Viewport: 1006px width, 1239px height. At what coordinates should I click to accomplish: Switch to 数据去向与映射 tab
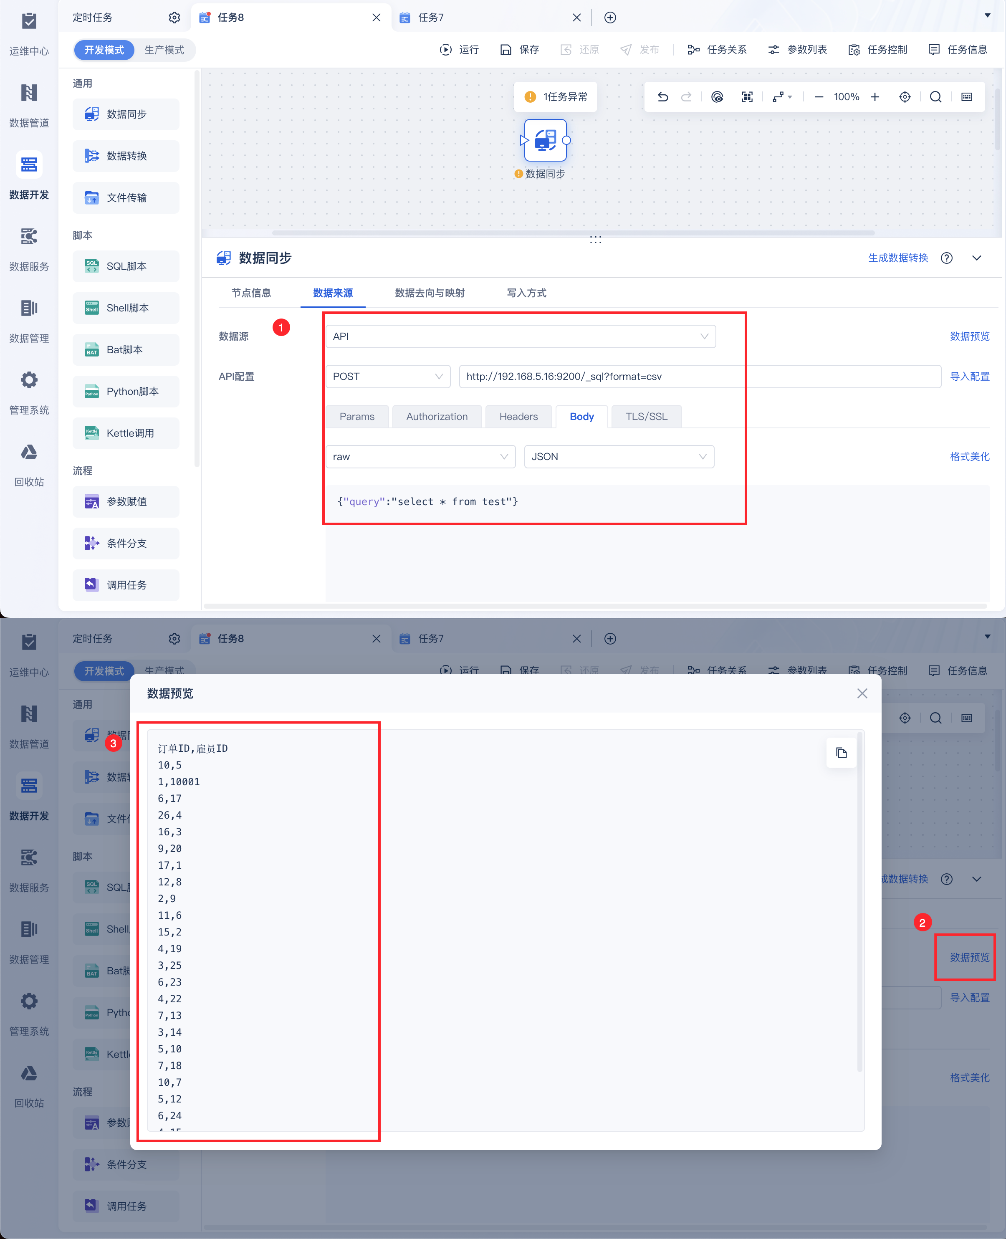430,293
